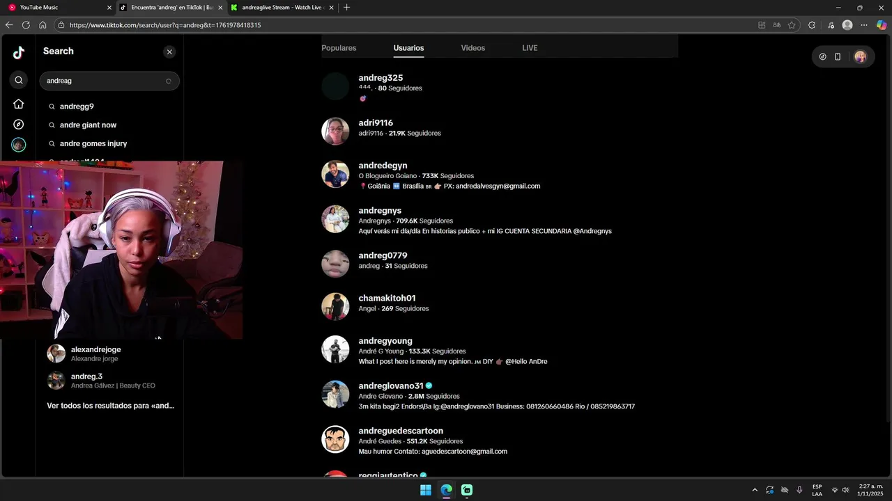Go to TikTok Home icon
Screen dimensions: 892x501
click(x=19, y=104)
